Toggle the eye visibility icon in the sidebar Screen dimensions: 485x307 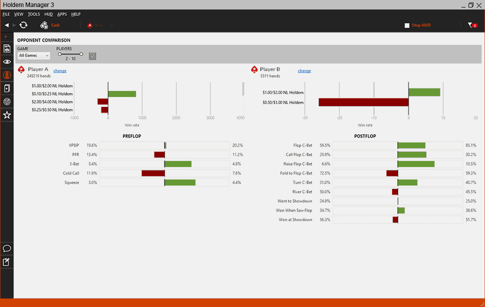pos(7,61)
